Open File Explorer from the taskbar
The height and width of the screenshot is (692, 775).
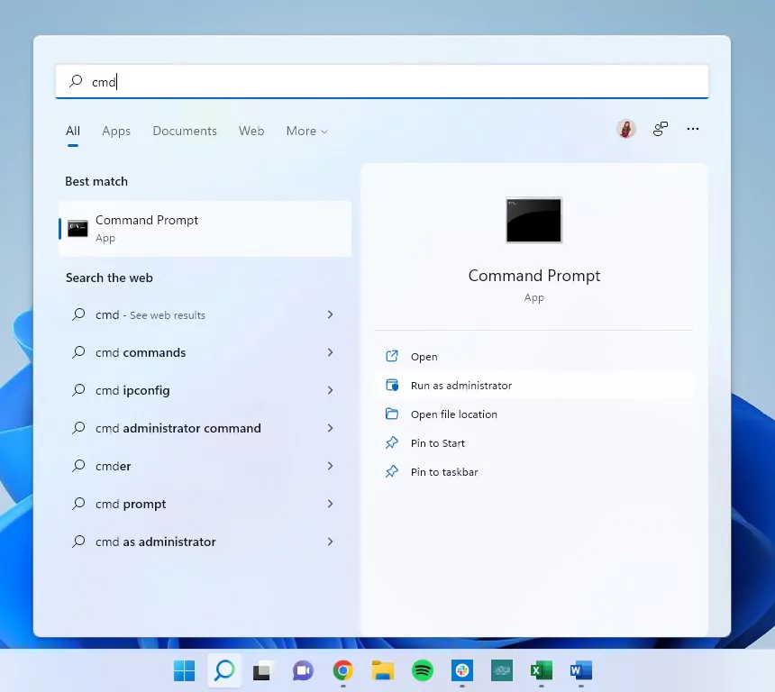click(x=383, y=670)
